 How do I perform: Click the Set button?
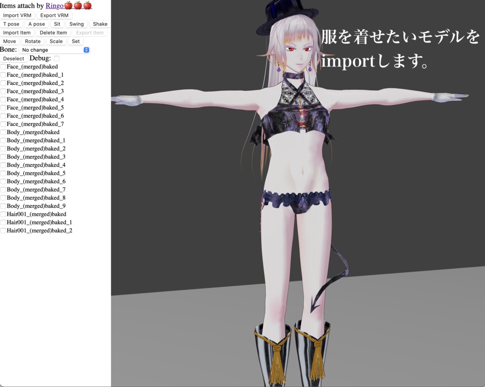[76, 41]
